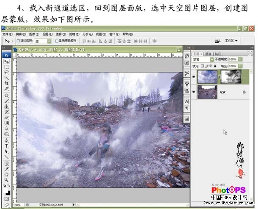The image size is (258, 209).
Task: Select the Line shape tool
Action: coord(7,157)
